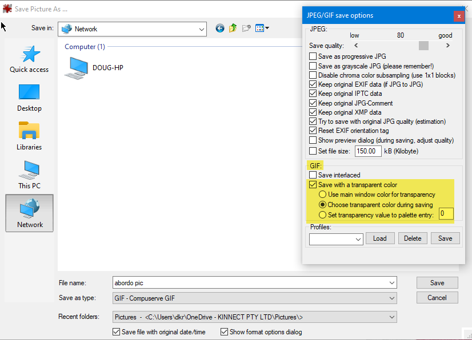Click the Computer (1) group header
The image size is (472, 340).
[85, 47]
